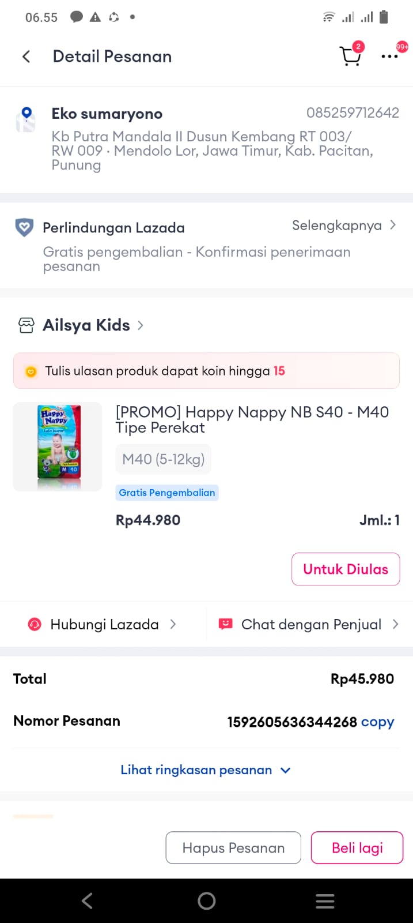Viewport: 413px width, 923px height.
Task: Open Hubungi Lazada support
Action: tap(104, 624)
